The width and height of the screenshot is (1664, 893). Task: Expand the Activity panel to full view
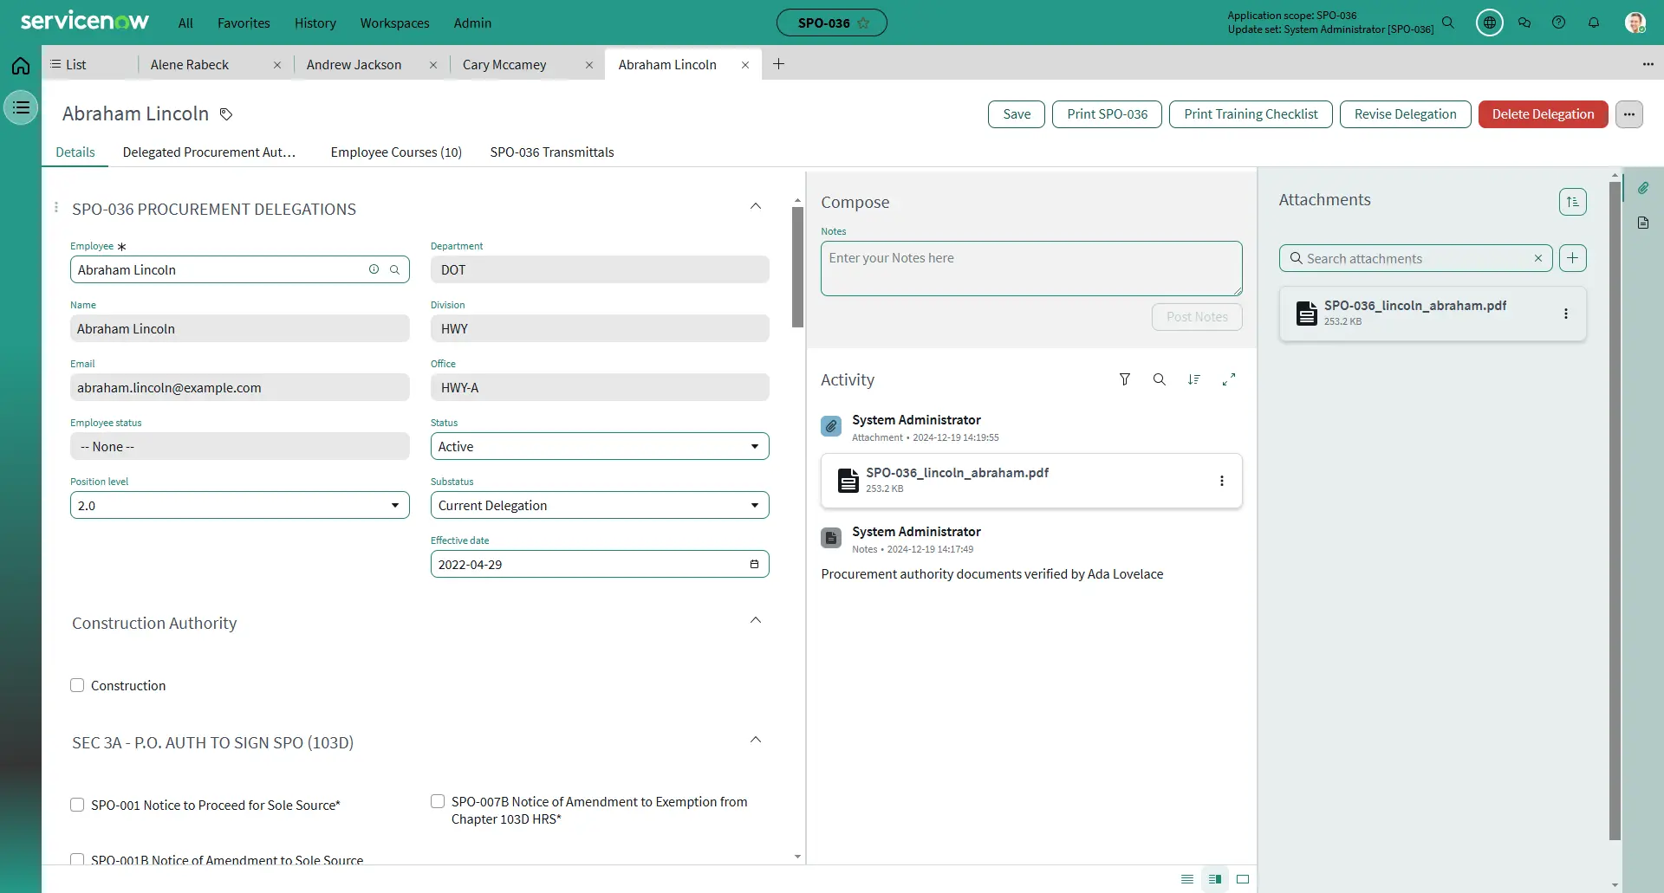[x=1228, y=379]
